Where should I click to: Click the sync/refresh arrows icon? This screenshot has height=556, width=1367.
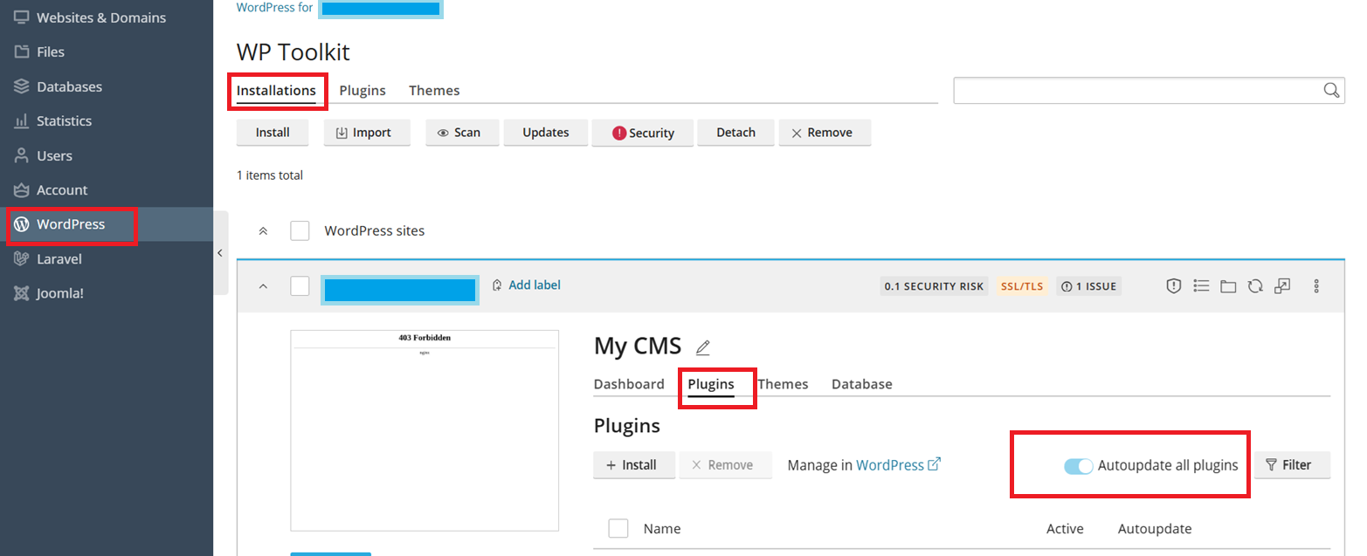tap(1255, 286)
